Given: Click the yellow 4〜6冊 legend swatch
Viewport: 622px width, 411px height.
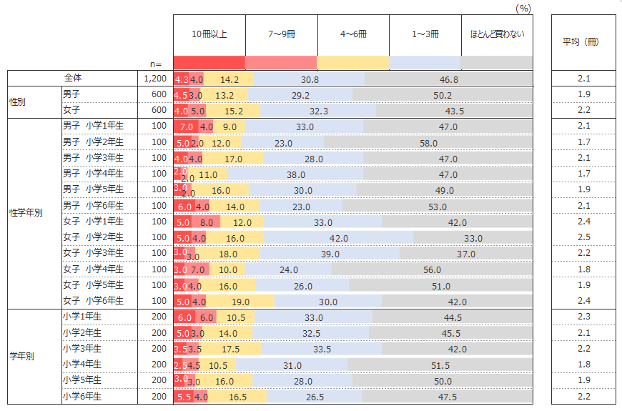Looking at the screenshot, I should point(353,63).
